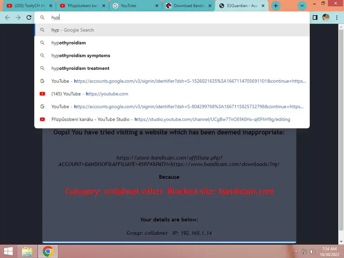
Task: Open '(145) YouTube' youtube.com suggestion
Action: pyautogui.click(x=172, y=94)
